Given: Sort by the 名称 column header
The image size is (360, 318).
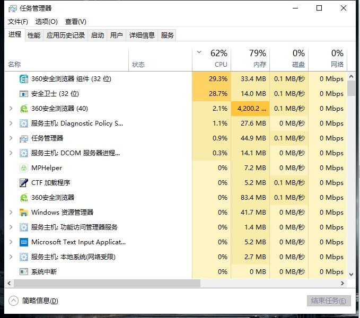Looking at the screenshot, I should [67, 60].
